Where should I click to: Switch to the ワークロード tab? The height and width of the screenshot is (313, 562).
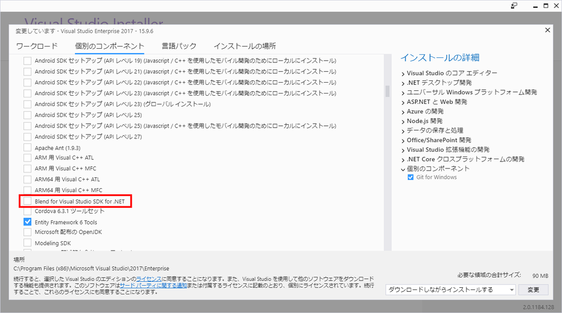tap(37, 46)
